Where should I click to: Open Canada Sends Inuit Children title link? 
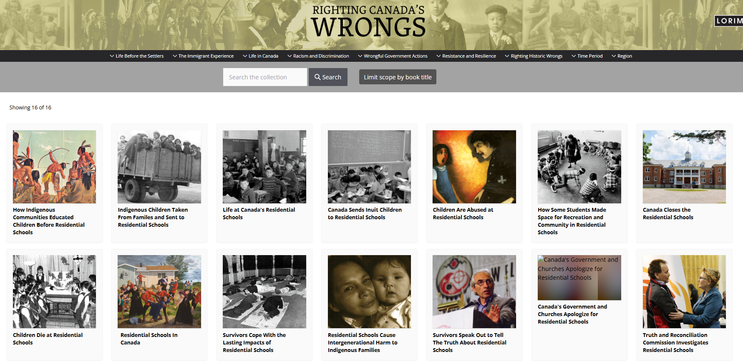click(365, 213)
